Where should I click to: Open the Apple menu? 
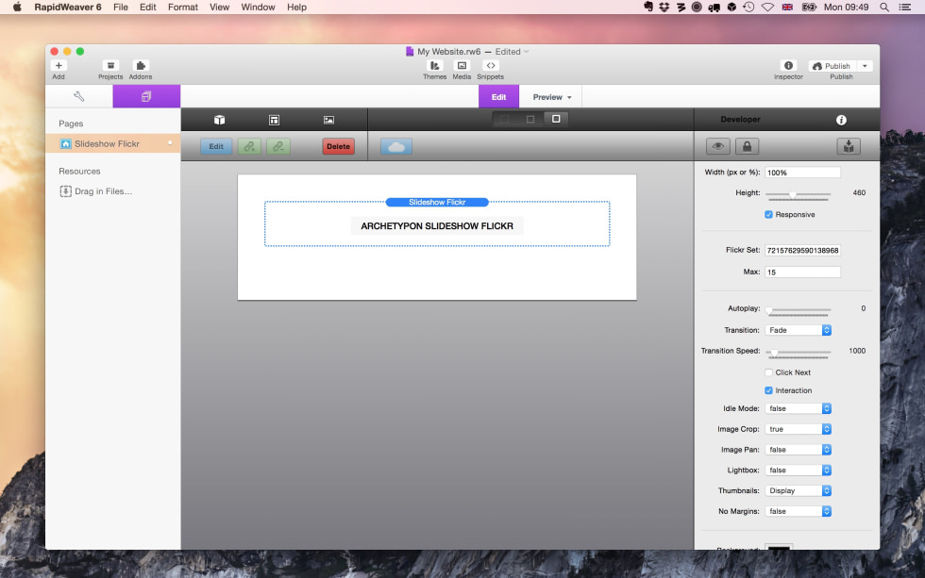click(x=17, y=7)
